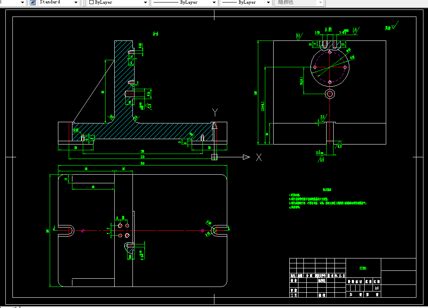Open the ByLayer lineweight dropdown

click(246, 2)
